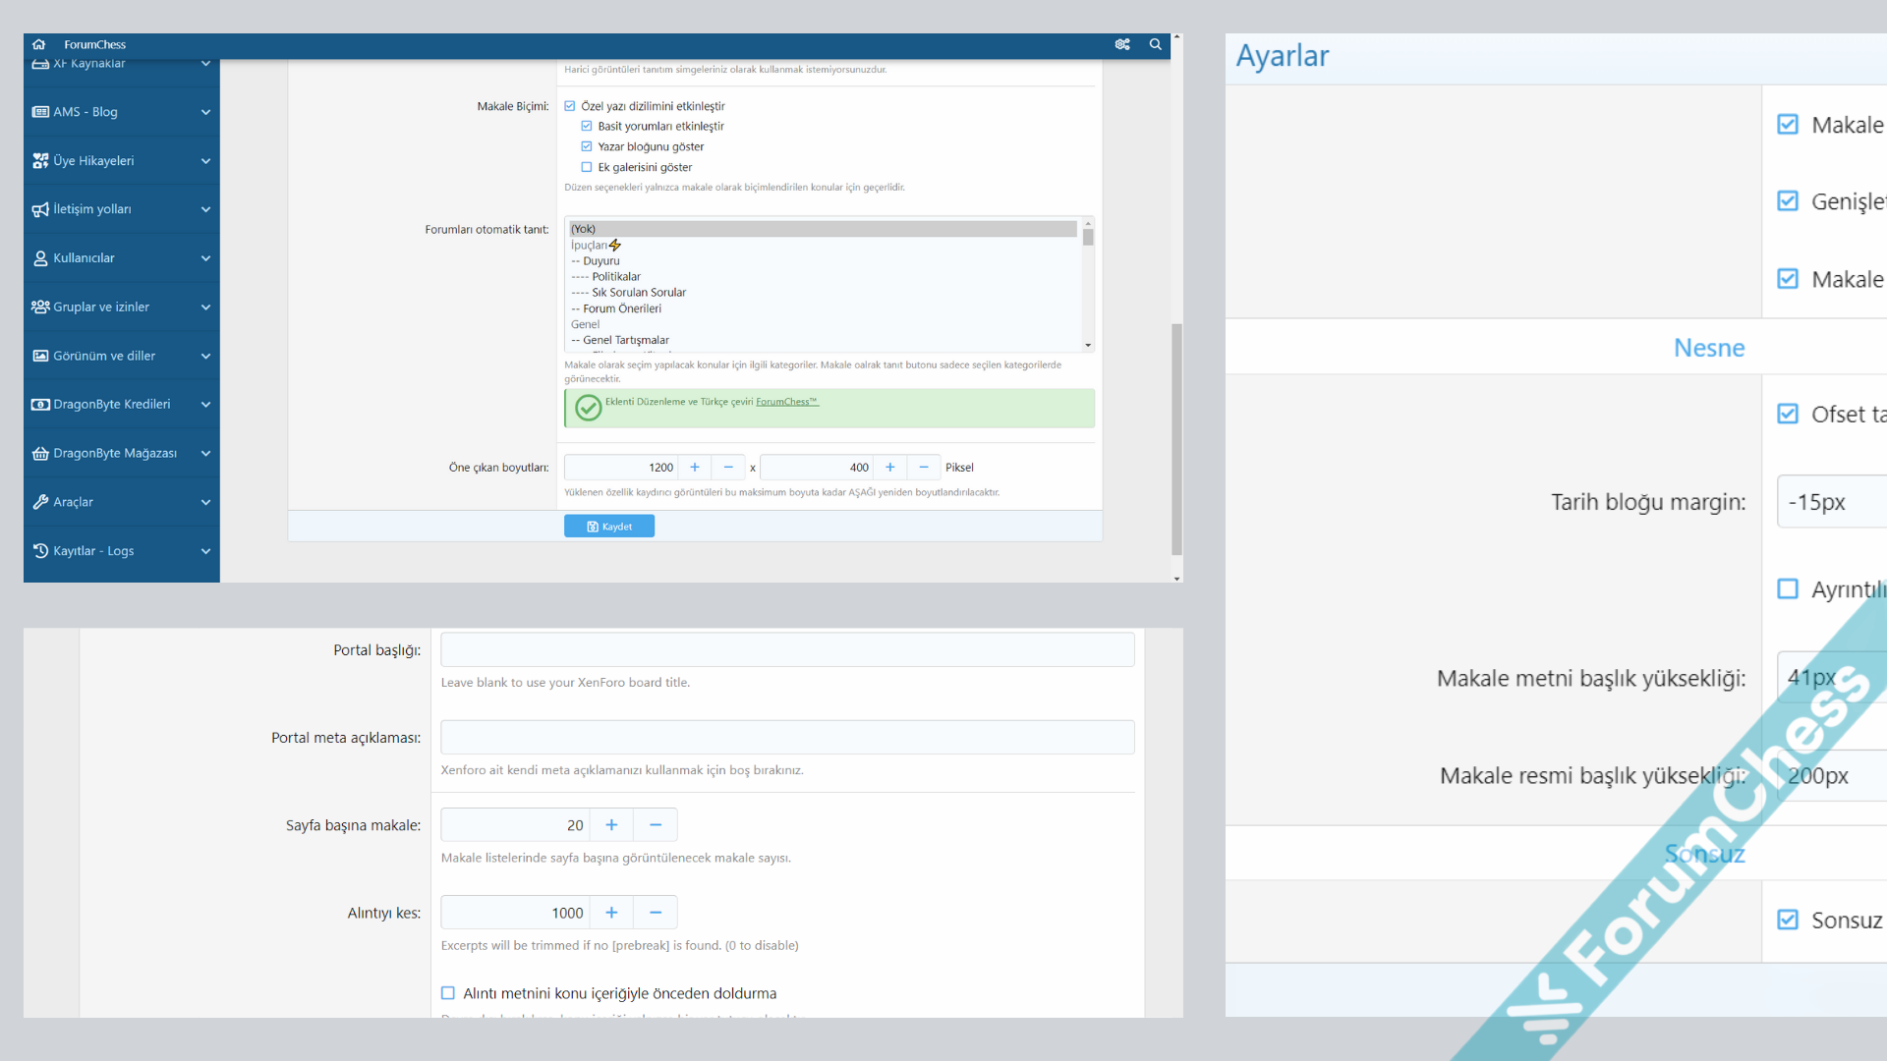The width and height of the screenshot is (1887, 1061).
Task: Click the home icon in top bar
Action: (38, 44)
